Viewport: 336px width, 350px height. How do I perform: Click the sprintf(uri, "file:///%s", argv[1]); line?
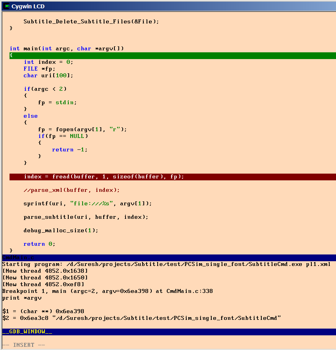pyautogui.click(x=88, y=204)
